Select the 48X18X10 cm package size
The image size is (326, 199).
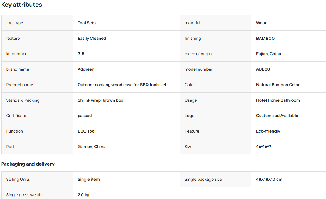[x=269, y=179]
